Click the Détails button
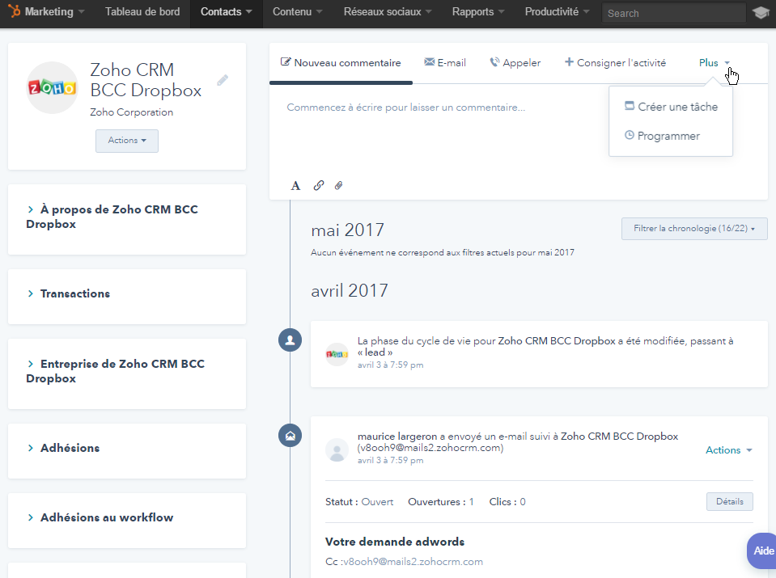Image resolution: width=776 pixels, height=578 pixels. [x=730, y=501]
